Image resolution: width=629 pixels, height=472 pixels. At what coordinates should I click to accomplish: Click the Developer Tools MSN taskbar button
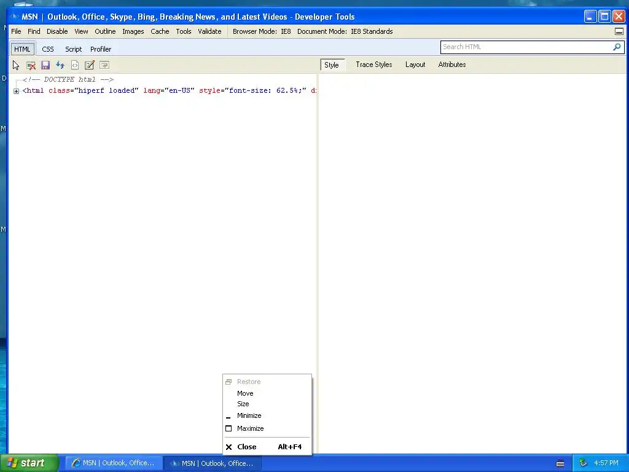click(213, 463)
